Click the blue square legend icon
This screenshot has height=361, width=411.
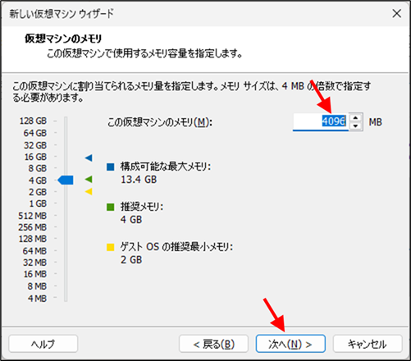click(111, 167)
